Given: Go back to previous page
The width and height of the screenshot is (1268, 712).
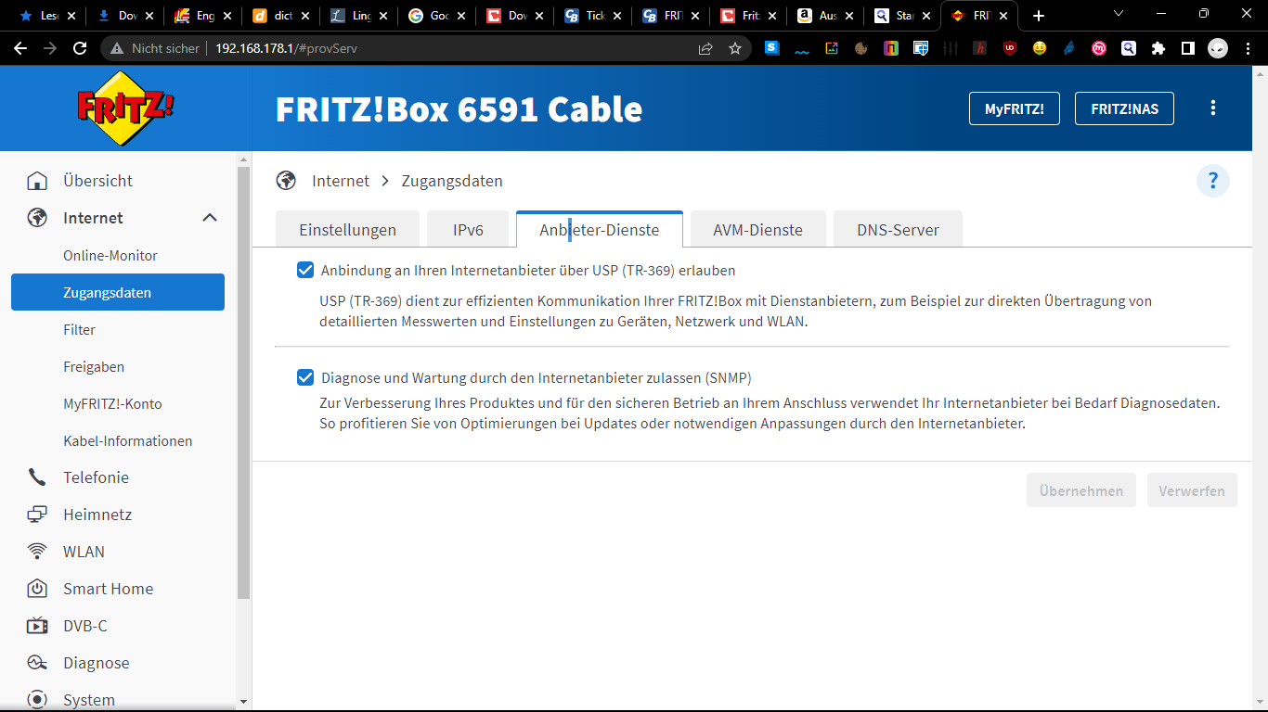Looking at the screenshot, I should click(20, 48).
